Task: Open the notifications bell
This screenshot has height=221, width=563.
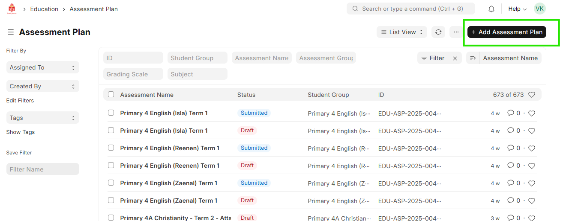Action: [491, 9]
